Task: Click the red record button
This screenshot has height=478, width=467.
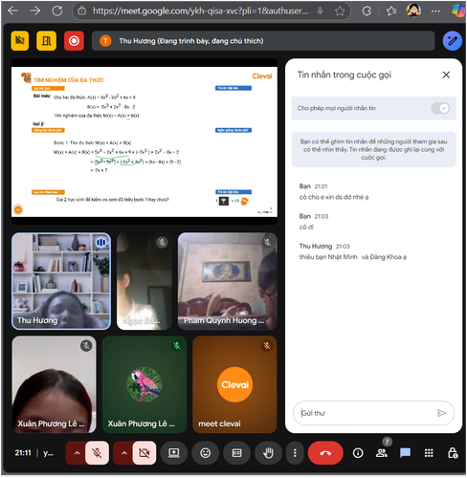Action: click(74, 41)
